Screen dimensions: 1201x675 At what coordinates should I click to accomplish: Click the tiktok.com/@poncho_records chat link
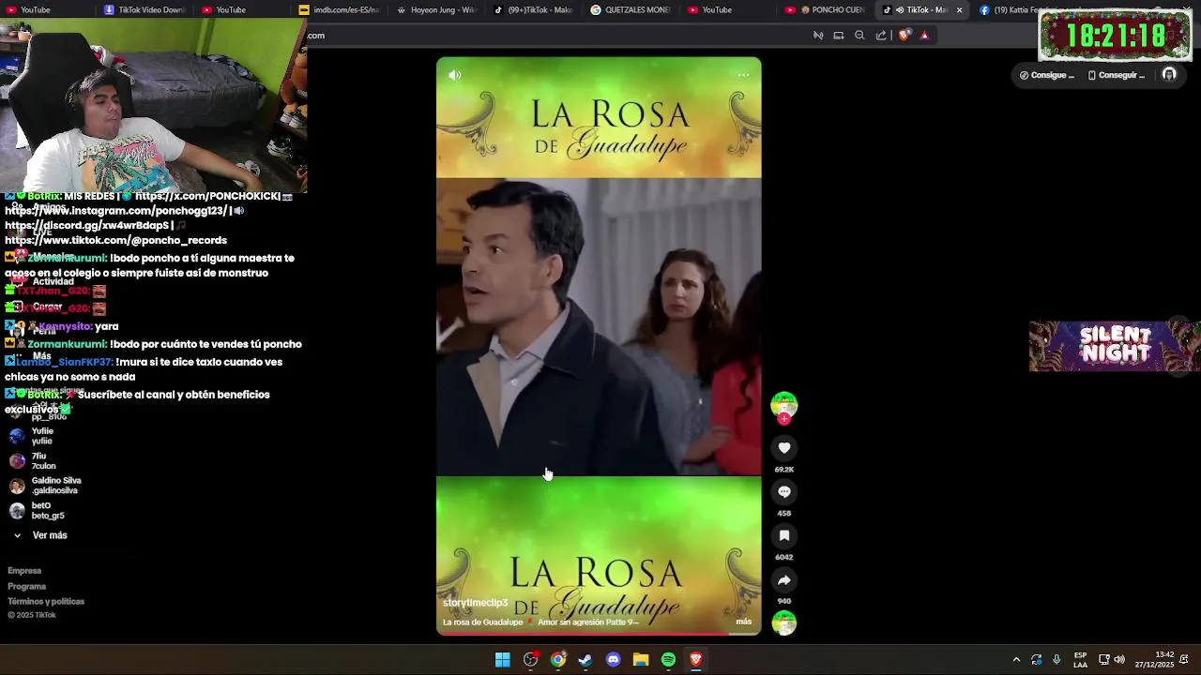(115, 241)
